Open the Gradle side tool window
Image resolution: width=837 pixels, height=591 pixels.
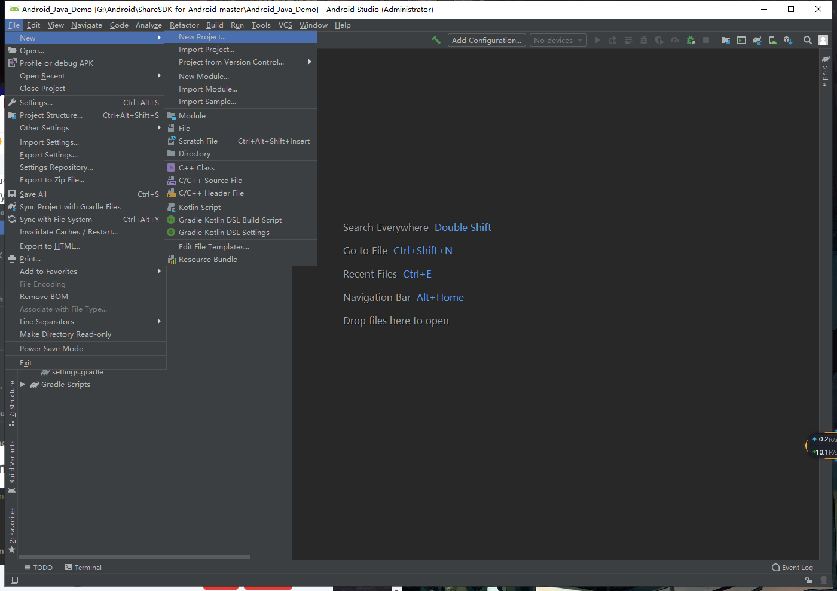(825, 71)
